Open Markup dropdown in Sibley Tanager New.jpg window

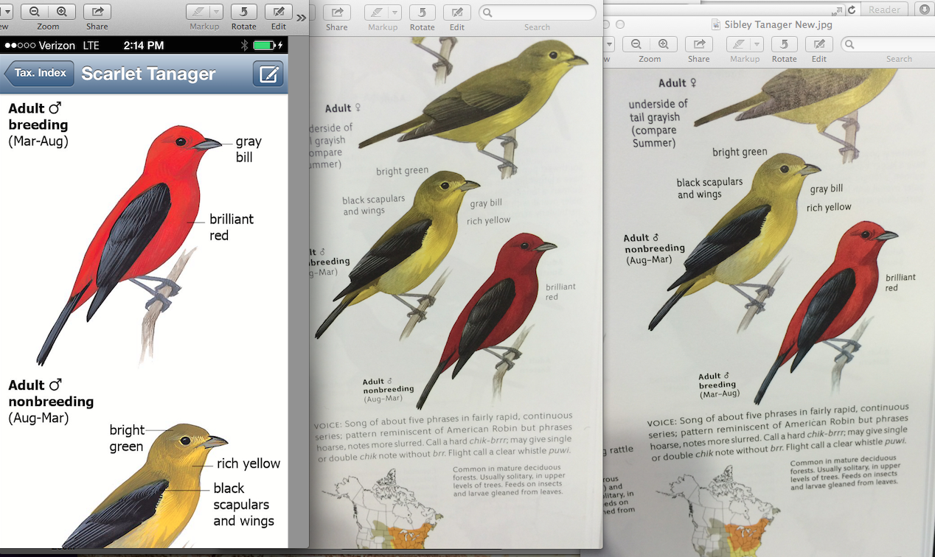tap(756, 44)
